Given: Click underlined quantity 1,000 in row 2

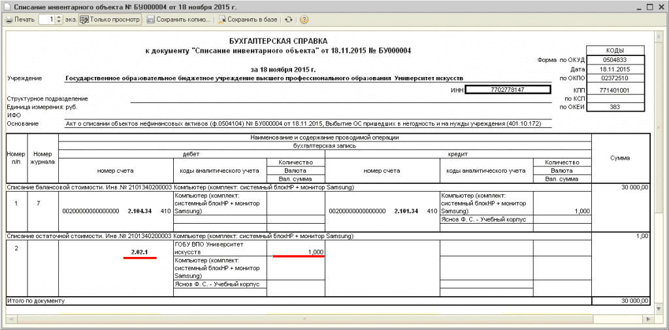Looking at the screenshot, I should click(x=316, y=252).
